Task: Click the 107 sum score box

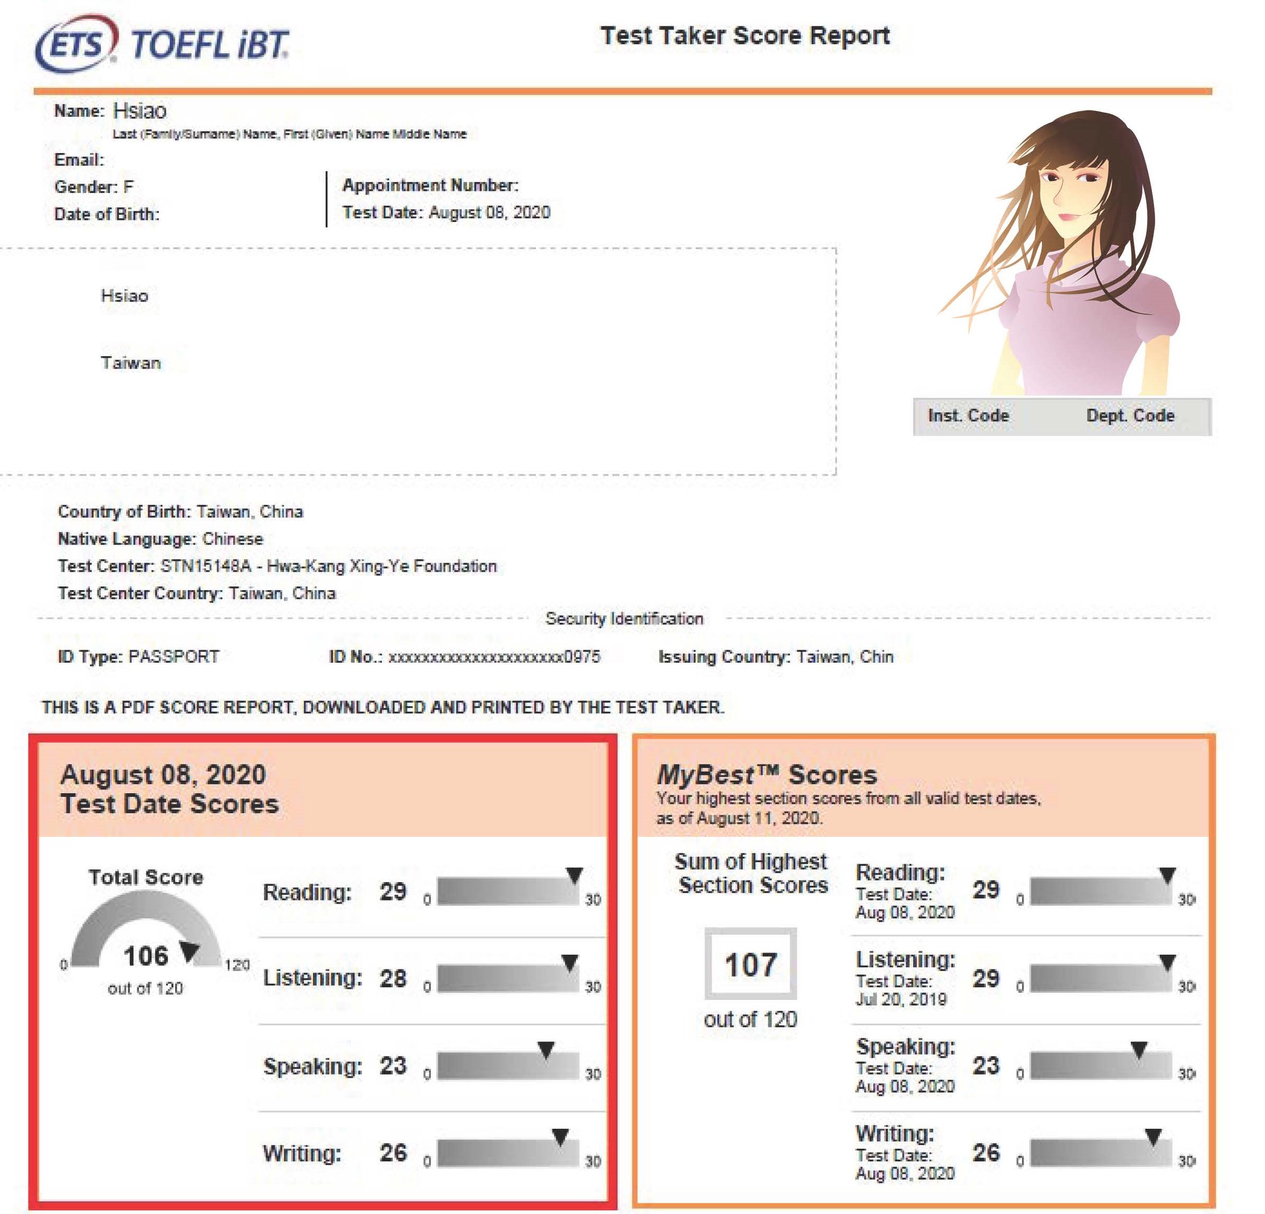Action: click(750, 964)
